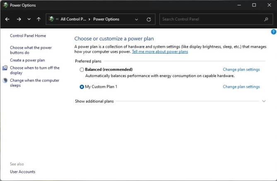Click the address bar control panel icon

51,19
